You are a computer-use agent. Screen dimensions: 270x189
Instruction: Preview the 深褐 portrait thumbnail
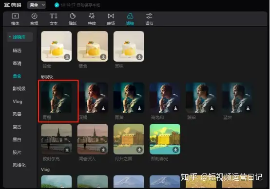point(93,98)
